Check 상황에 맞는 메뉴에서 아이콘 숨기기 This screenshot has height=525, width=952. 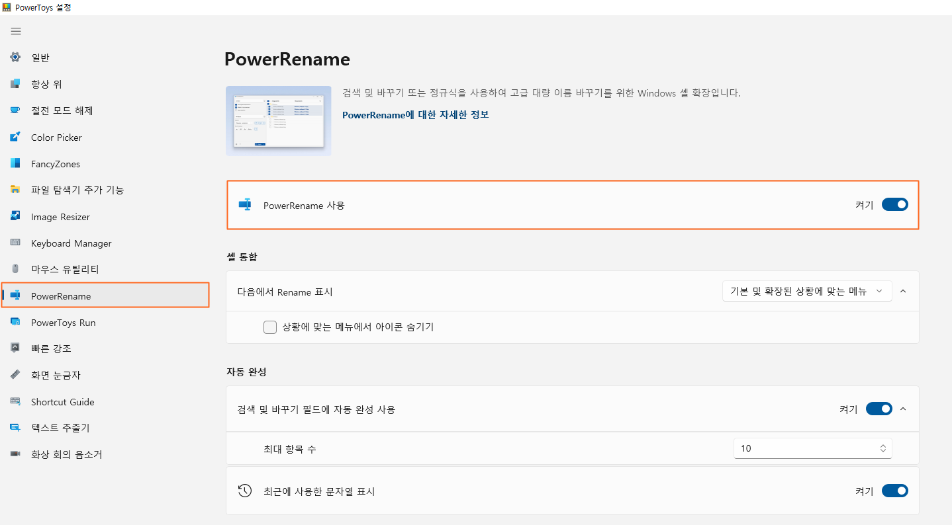click(270, 327)
